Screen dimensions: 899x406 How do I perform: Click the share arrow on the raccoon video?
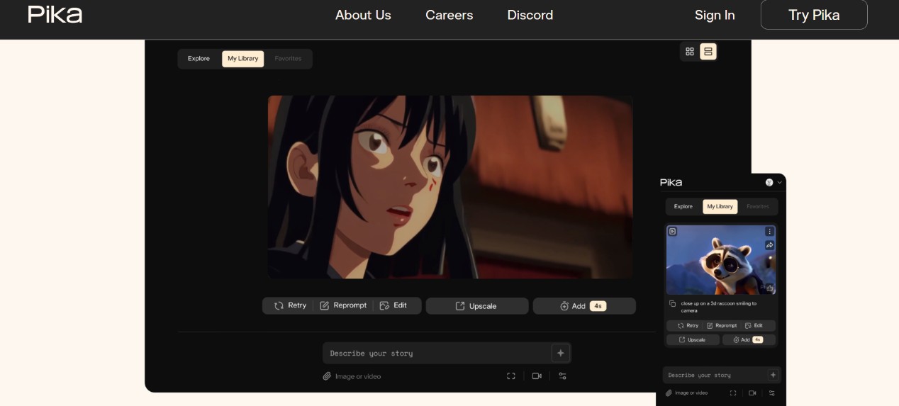coord(769,245)
